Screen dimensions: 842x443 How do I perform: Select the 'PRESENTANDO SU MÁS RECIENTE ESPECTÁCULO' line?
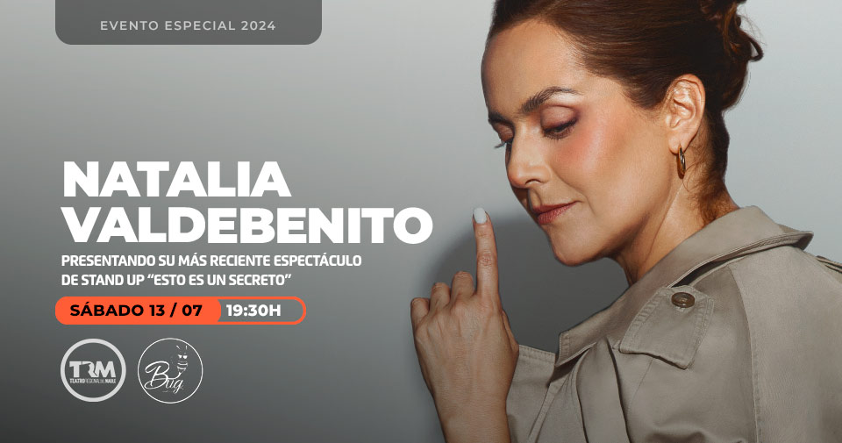[211, 261]
